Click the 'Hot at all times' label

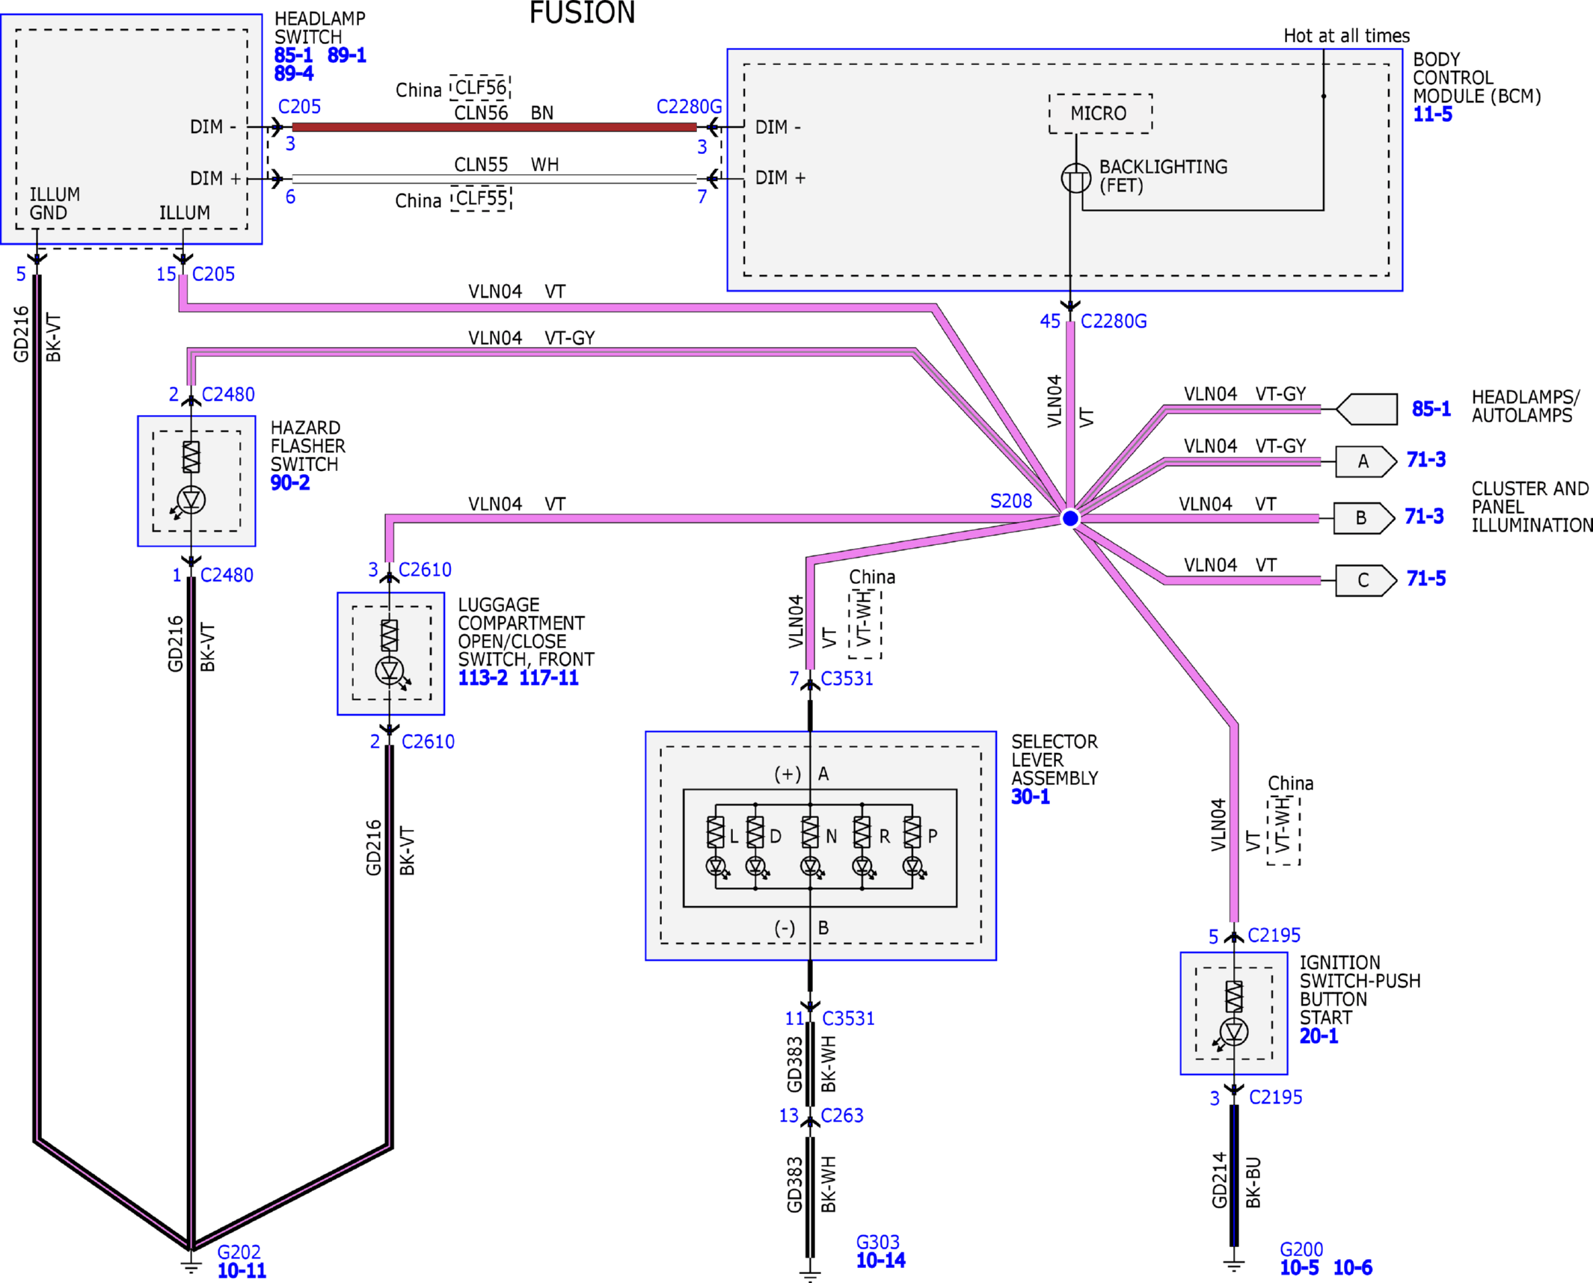coord(1346,36)
